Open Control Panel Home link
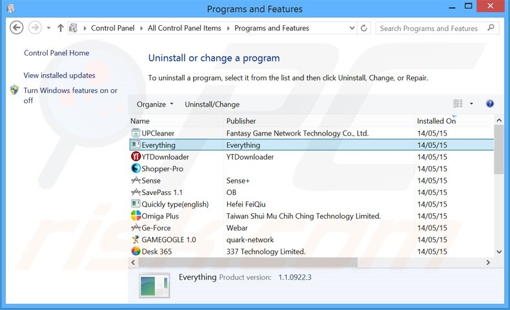This screenshot has width=510, height=310. coord(57,53)
